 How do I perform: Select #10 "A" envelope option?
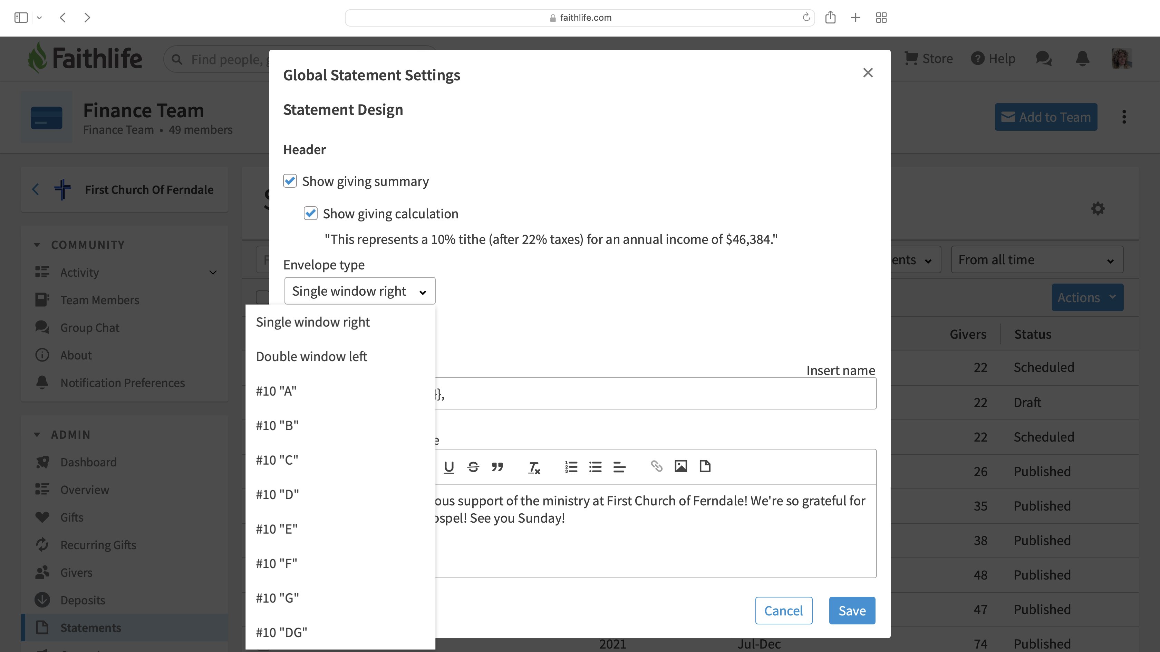340,391
